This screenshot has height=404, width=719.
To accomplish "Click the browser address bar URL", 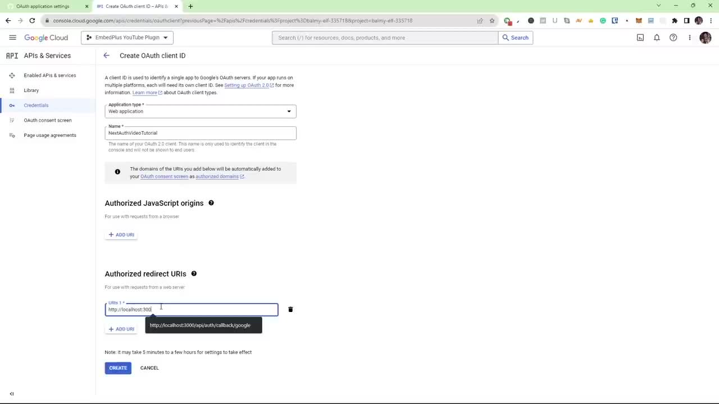I will click(233, 21).
